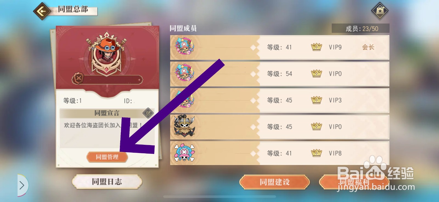Tap the Viking skull avatar member
Viewport: 439px width, 202px height.
[x=184, y=126]
